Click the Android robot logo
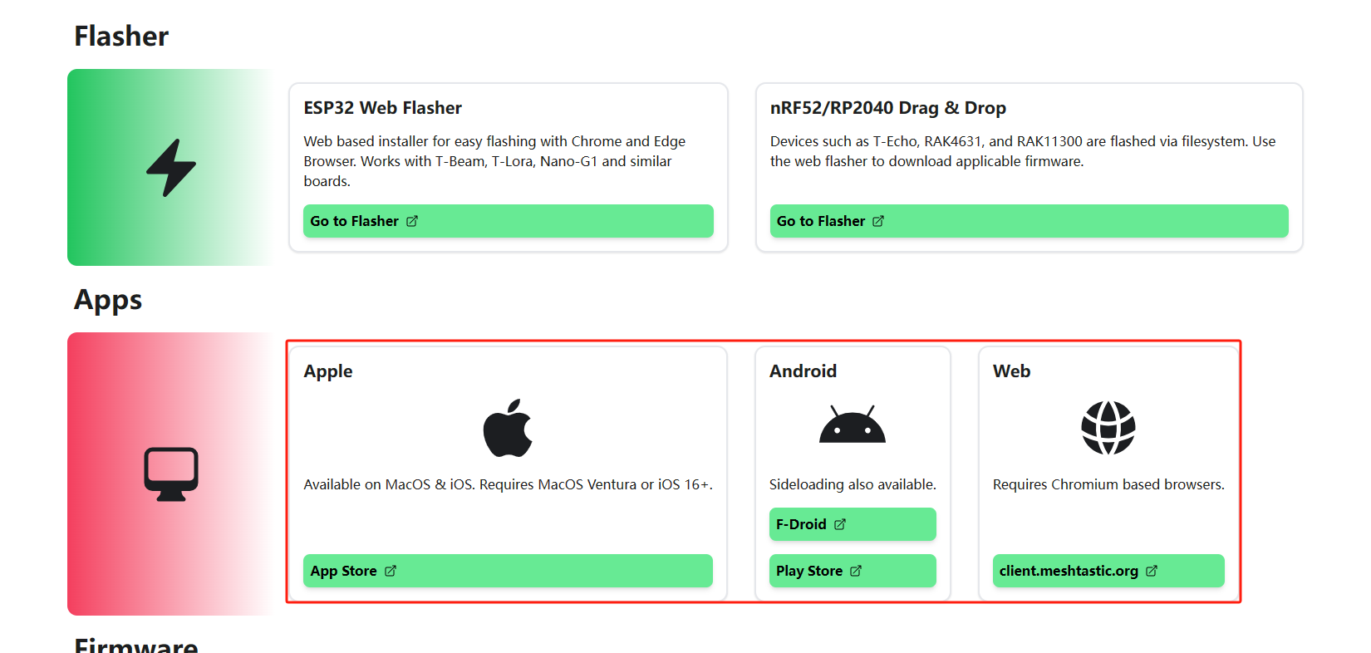Viewport: 1371px width, 653px height. 852,425
